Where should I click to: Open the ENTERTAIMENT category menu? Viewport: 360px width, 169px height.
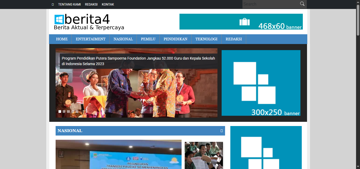coord(90,39)
